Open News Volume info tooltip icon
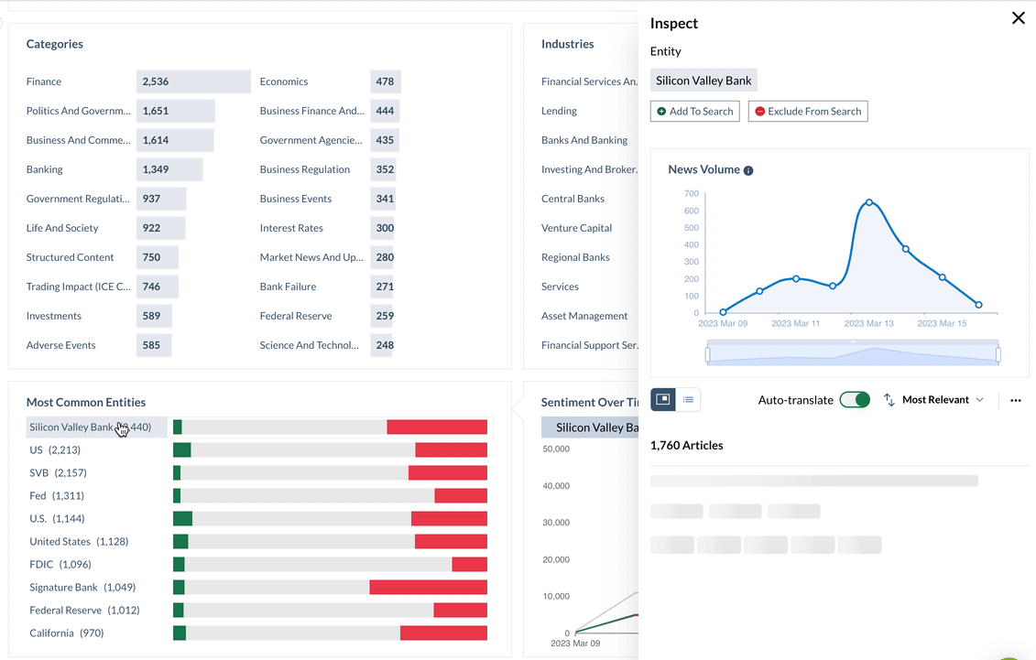 point(748,170)
